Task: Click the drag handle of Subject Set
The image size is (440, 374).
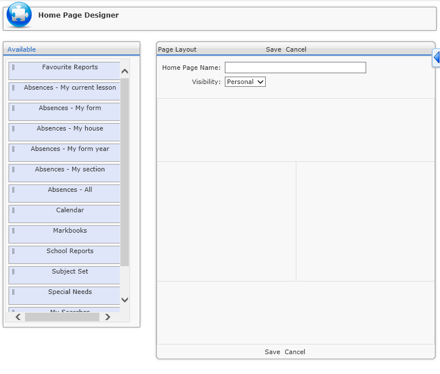Action: [13, 272]
